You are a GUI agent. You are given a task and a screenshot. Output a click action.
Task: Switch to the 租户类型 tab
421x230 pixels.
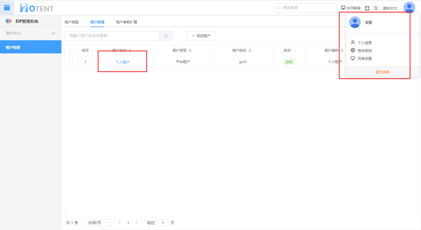pyautogui.click(x=72, y=22)
